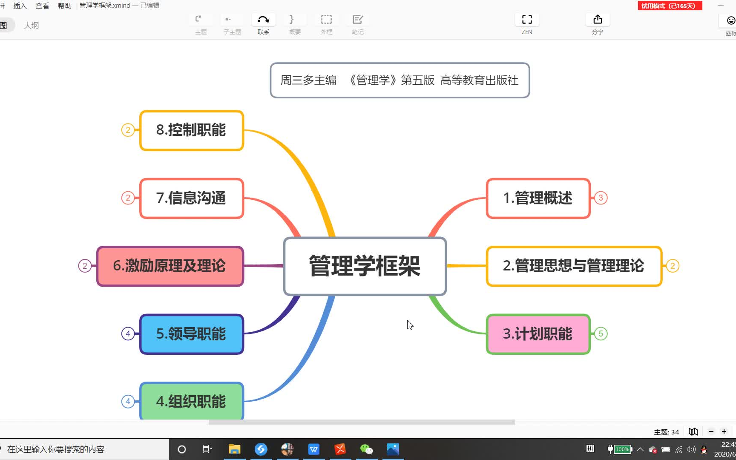The width and height of the screenshot is (736, 460).
Task: Expand the 5.领导职能 subtopic count bubble
Action: [128, 333]
